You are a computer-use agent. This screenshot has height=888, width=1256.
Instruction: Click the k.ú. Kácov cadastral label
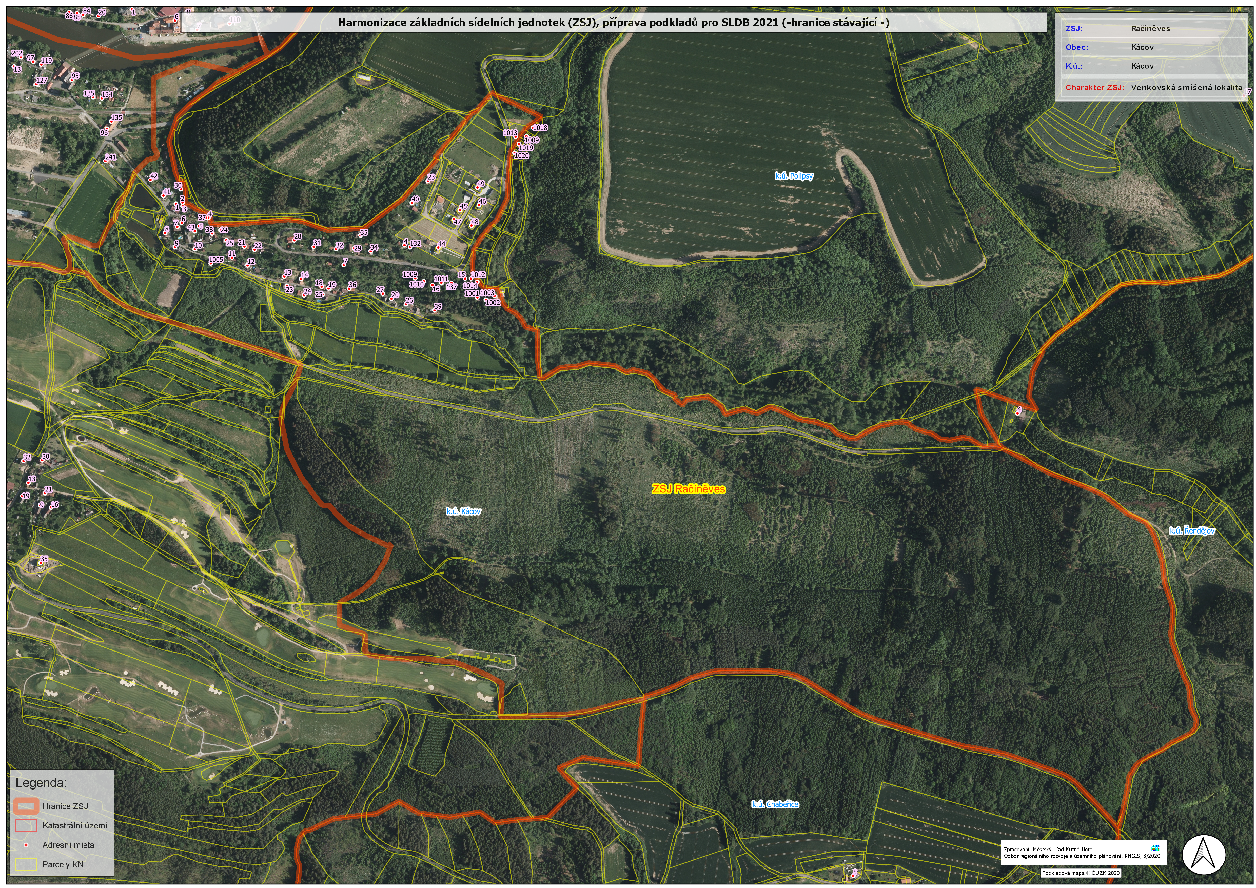pos(463,511)
